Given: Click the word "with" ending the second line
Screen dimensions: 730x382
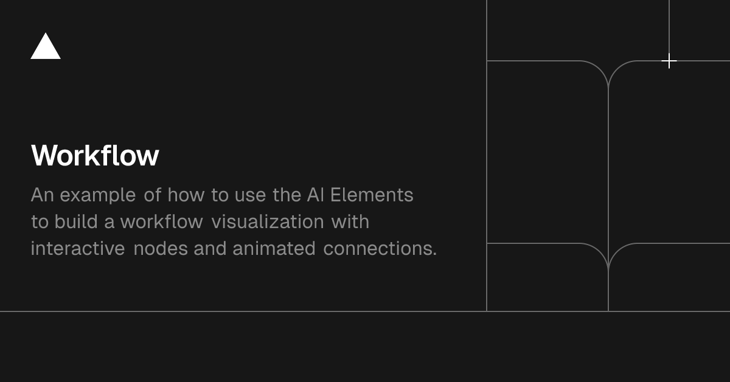Looking at the screenshot, I should pyautogui.click(x=350, y=222).
